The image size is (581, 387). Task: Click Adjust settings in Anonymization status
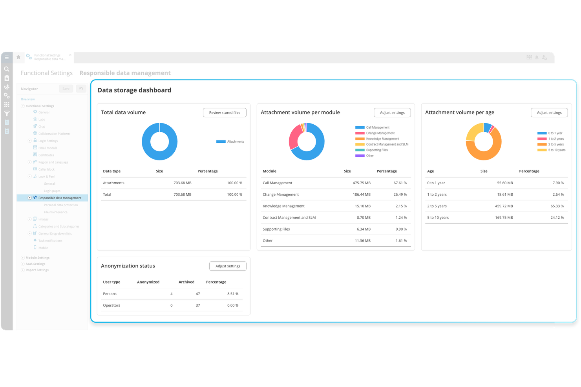[x=228, y=266]
